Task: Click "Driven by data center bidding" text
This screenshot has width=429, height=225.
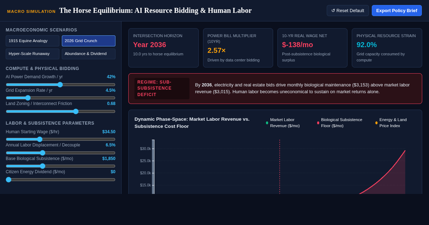Action: [x=233, y=60]
